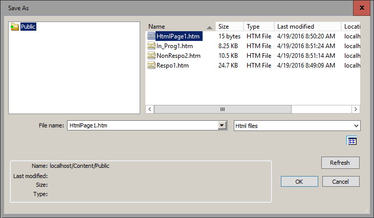Select the HtmlPage1.htm file name
The width and height of the screenshot is (374, 218).
[x=178, y=36]
